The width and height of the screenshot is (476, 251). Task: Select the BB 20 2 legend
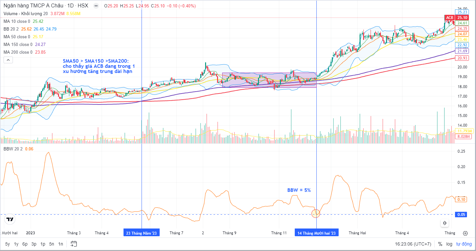coord(11,29)
